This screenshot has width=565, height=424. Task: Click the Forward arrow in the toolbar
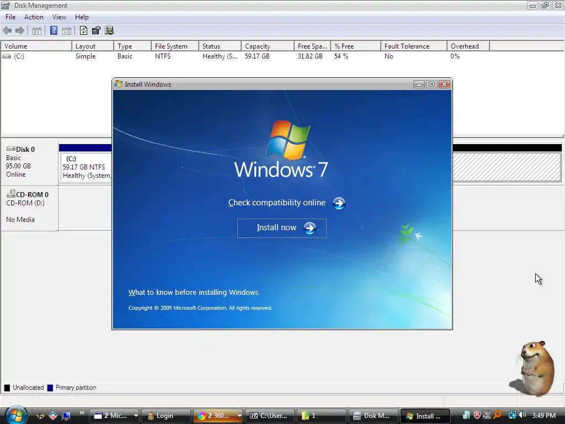[x=20, y=31]
